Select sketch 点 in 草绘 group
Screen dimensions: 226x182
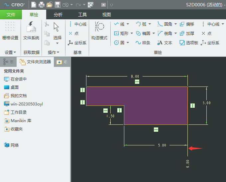(x=206, y=34)
